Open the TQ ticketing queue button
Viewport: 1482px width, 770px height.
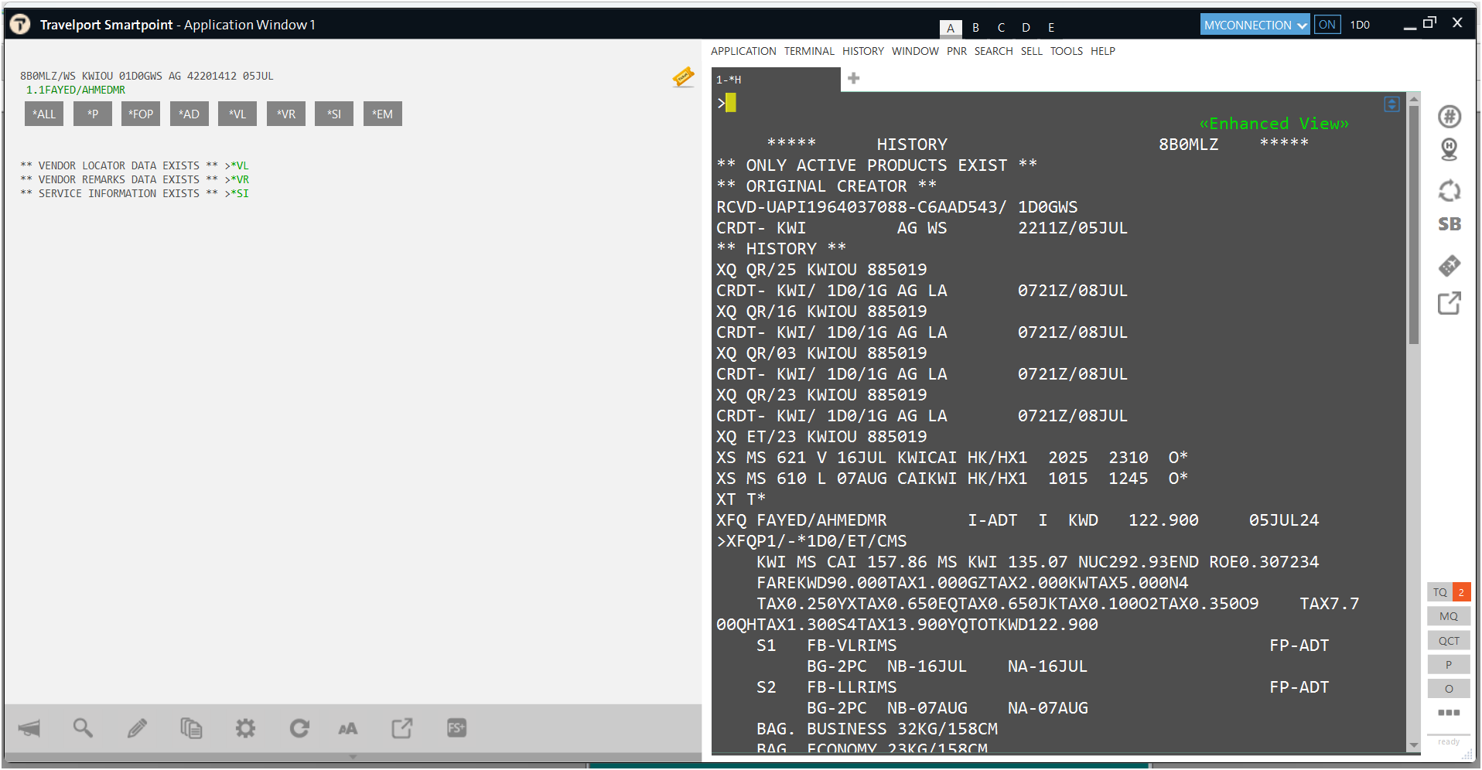[1439, 592]
